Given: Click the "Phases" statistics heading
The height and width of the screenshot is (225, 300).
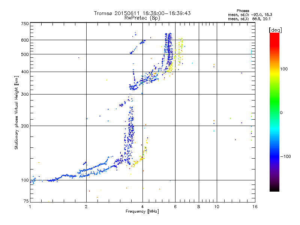Looking at the screenshot, I should [x=243, y=11].
